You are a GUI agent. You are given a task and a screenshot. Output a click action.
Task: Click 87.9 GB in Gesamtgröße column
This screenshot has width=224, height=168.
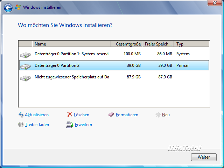(134, 77)
